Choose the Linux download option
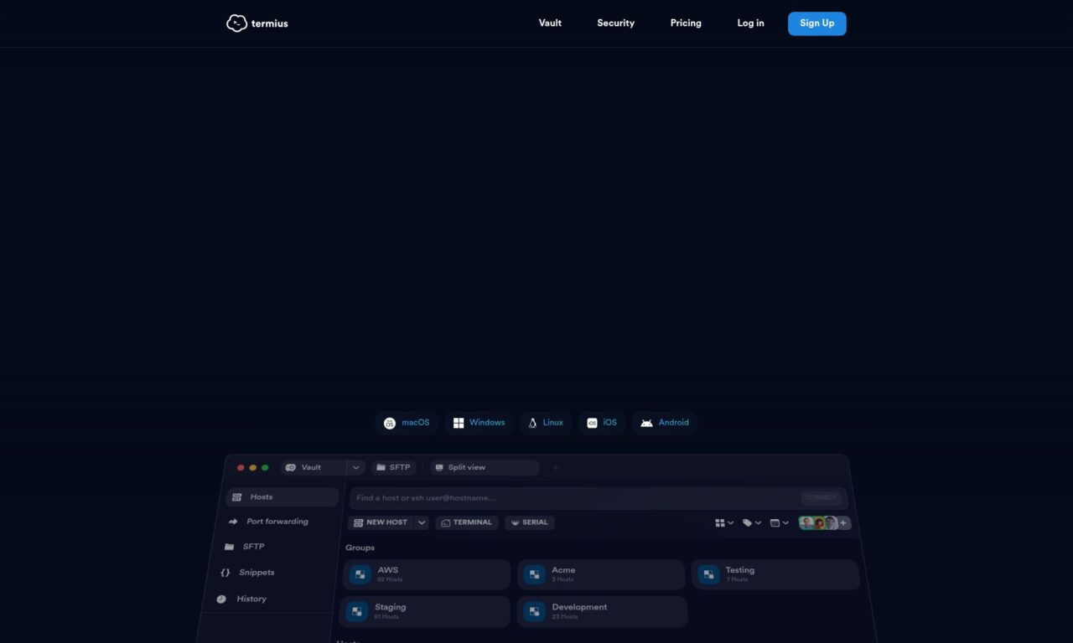Screen dimensions: 1073x643 click(545, 423)
